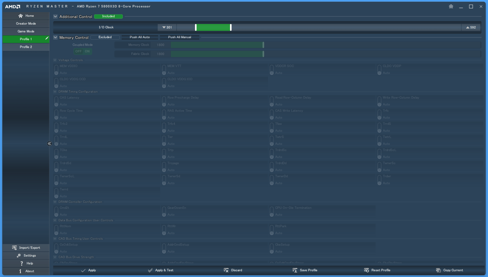The height and width of the screenshot is (277, 488).
Task: Collapse the DRAM Timing Configuration section
Action: (x=55, y=91)
